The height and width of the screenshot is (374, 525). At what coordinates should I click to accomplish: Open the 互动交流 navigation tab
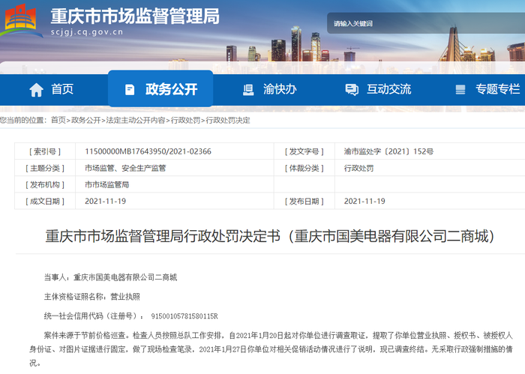(x=378, y=89)
